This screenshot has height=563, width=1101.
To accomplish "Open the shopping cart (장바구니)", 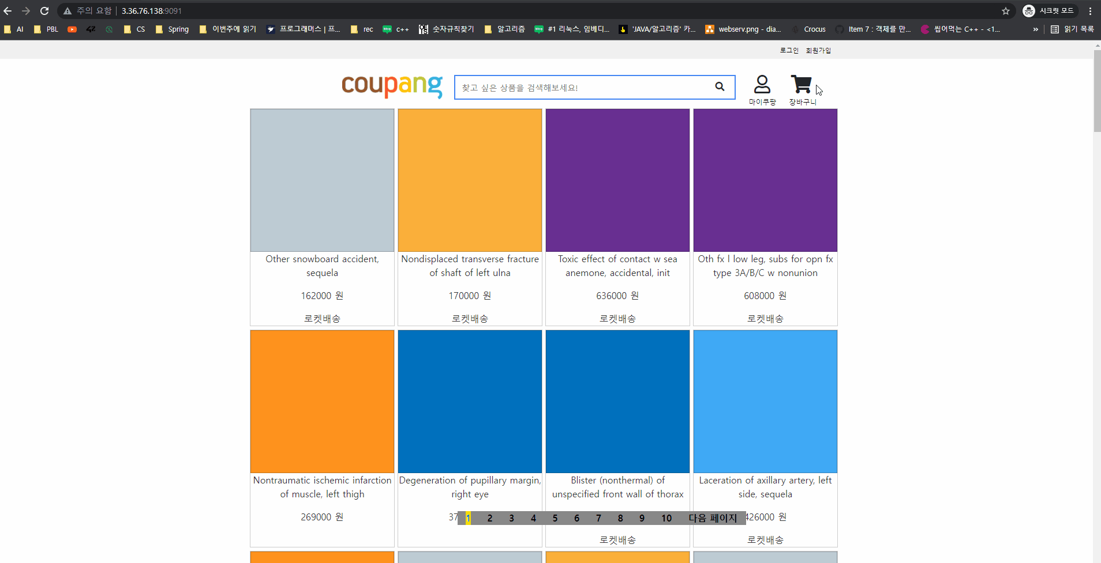I will click(802, 85).
